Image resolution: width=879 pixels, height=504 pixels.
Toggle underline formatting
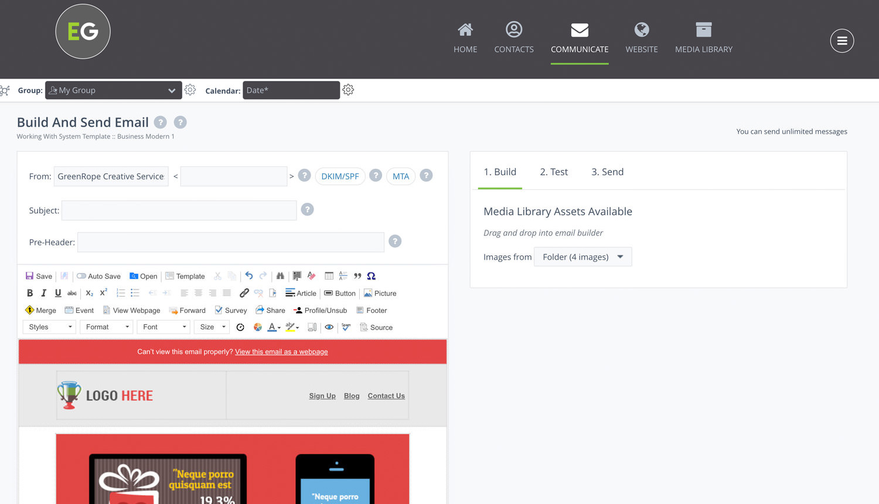coord(58,293)
